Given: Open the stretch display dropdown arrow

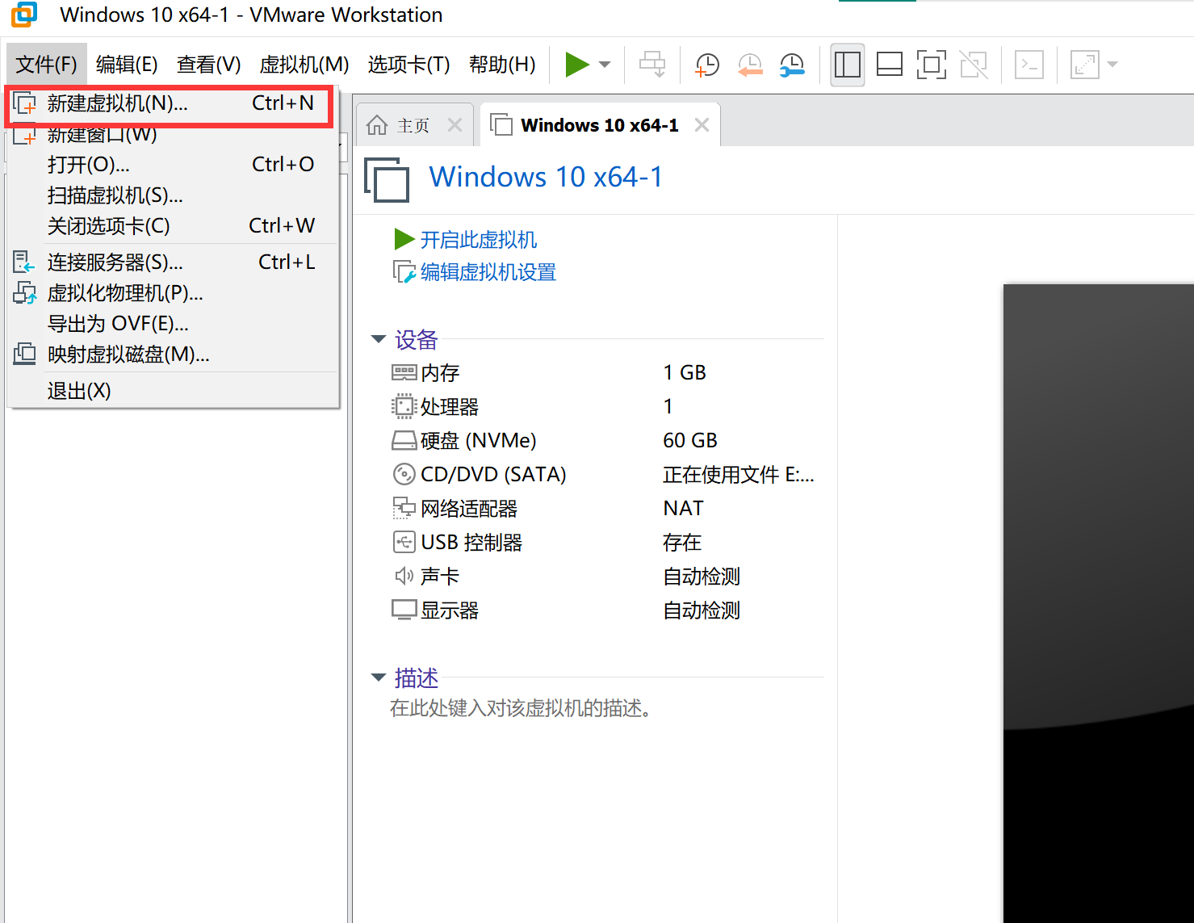Looking at the screenshot, I should pos(1112,65).
